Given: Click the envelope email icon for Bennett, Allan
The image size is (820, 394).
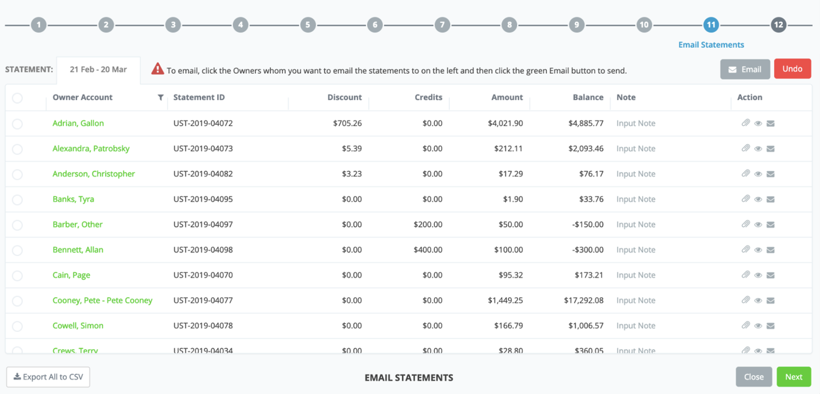Looking at the screenshot, I should click(x=771, y=250).
